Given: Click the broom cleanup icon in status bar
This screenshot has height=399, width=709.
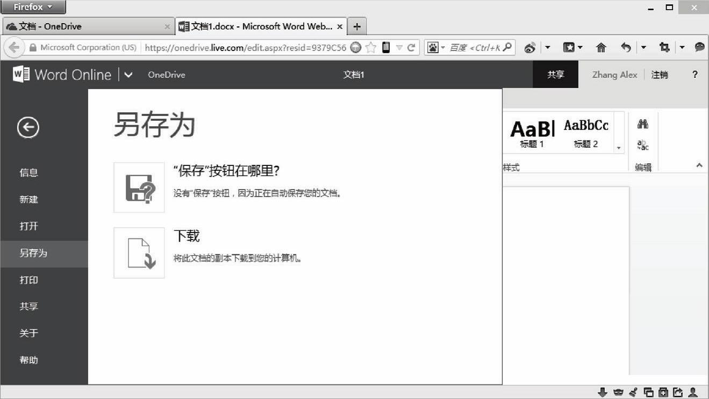Looking at the screenshot, I should 633,393.
